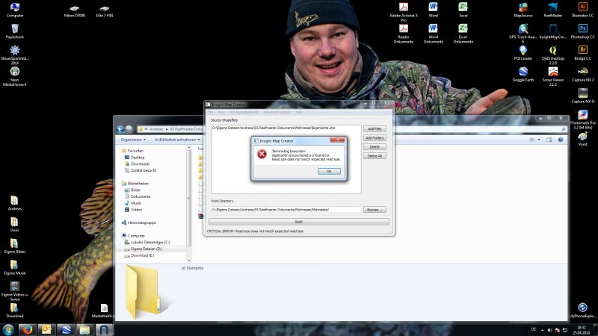Image resolution: width=598 pixels, height=336 pixels.
Task: Open the 'In Bibliothek aufnehmen' dropdown
Action: pyautogui.click(x=178, y=140)
